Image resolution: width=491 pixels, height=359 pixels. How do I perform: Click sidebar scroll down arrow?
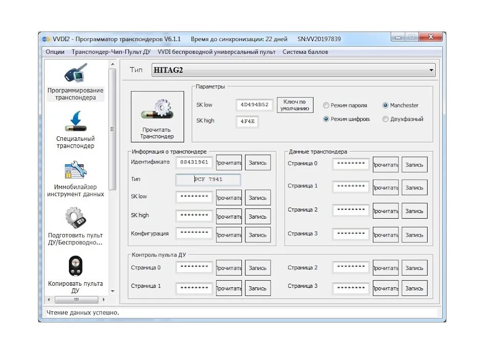(113, 291)
